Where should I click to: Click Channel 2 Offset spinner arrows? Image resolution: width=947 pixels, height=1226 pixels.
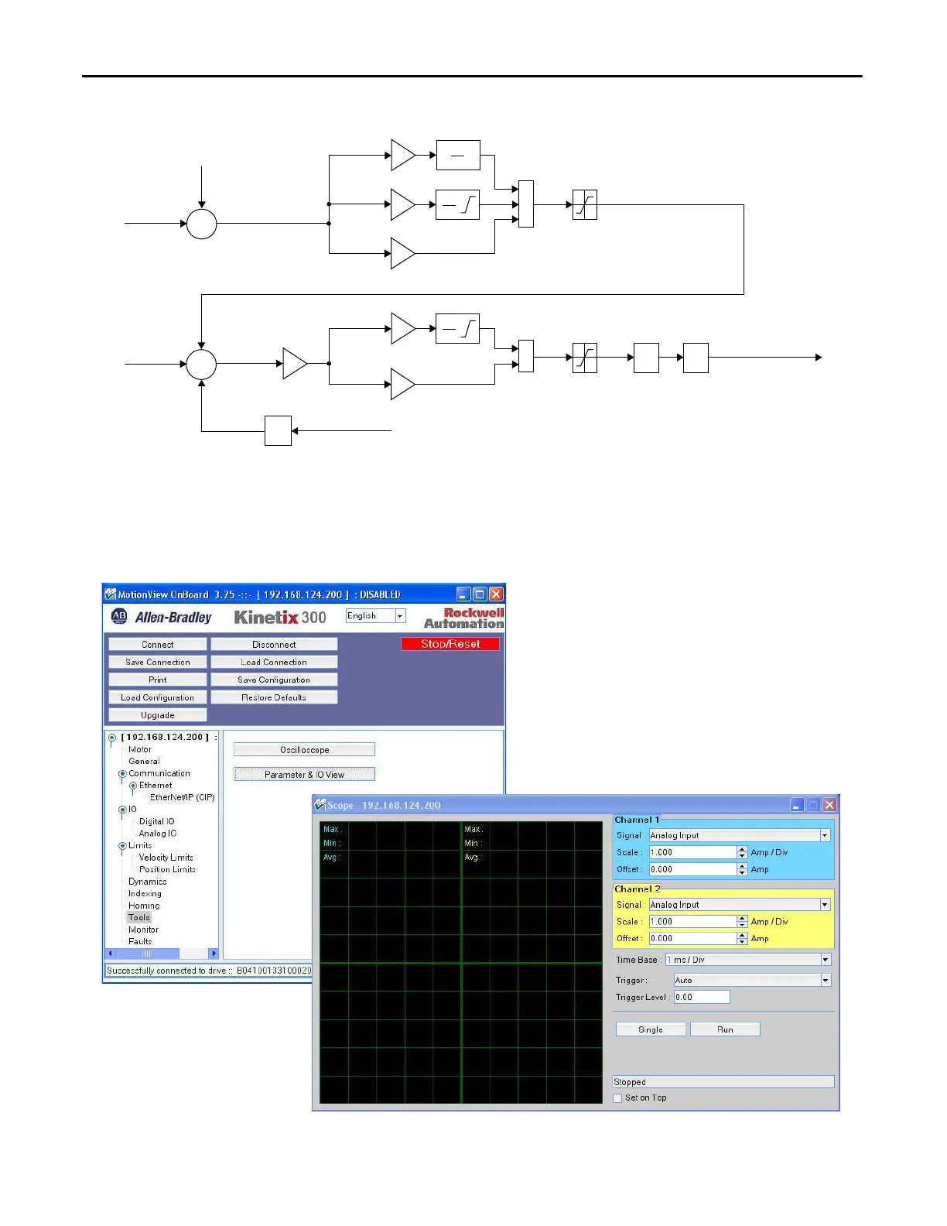point(743,938)
